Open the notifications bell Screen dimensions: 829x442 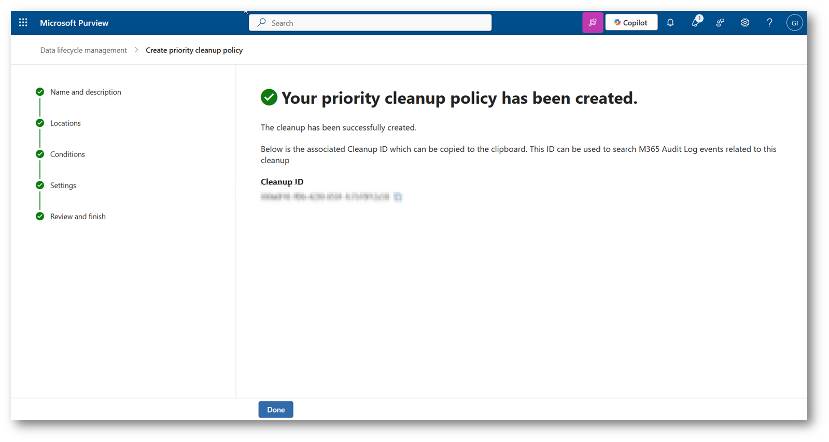670,23
